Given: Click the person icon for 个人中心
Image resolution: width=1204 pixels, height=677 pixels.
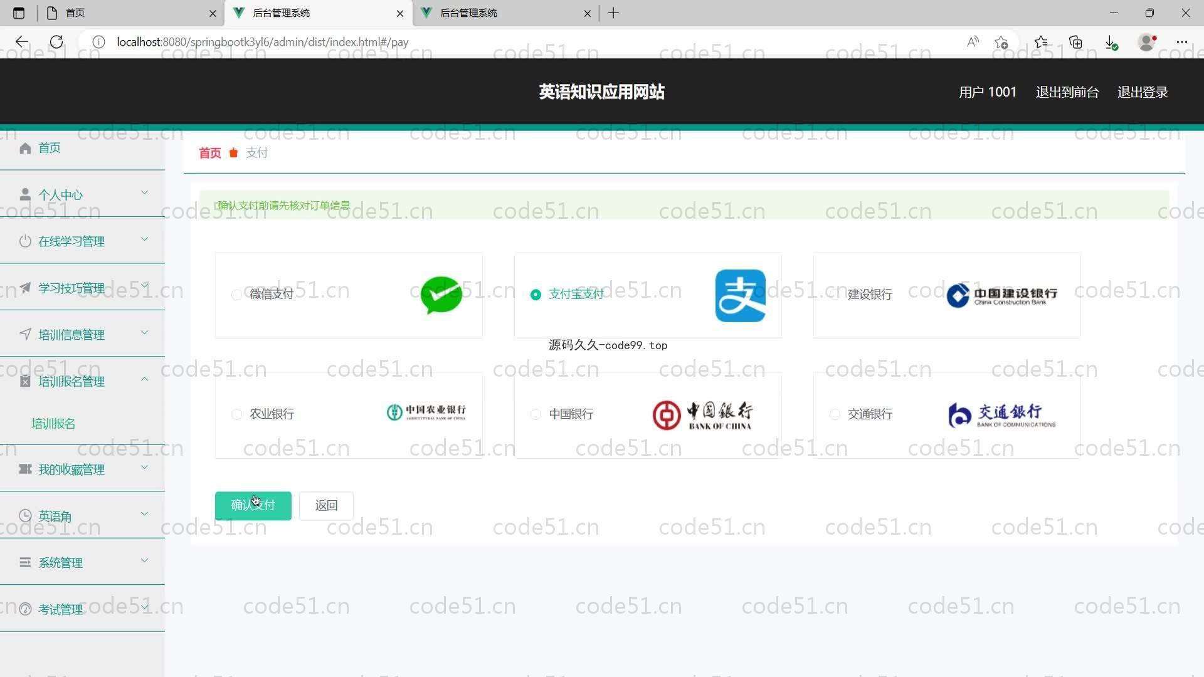Looking at the screenshot, I should [x=25, y=194].
